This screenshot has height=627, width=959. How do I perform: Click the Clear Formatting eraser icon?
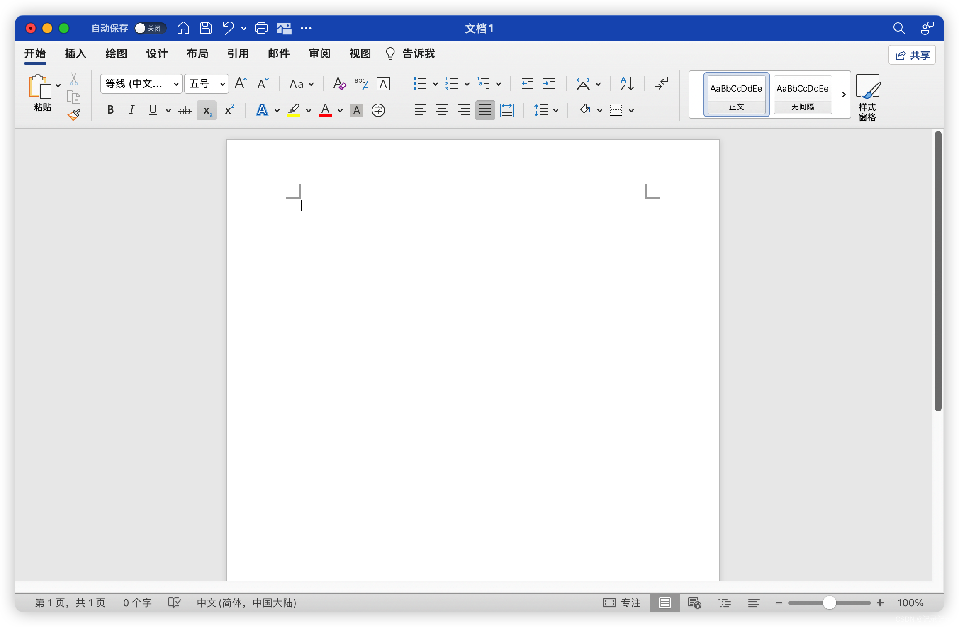click(x=340, y=84)
